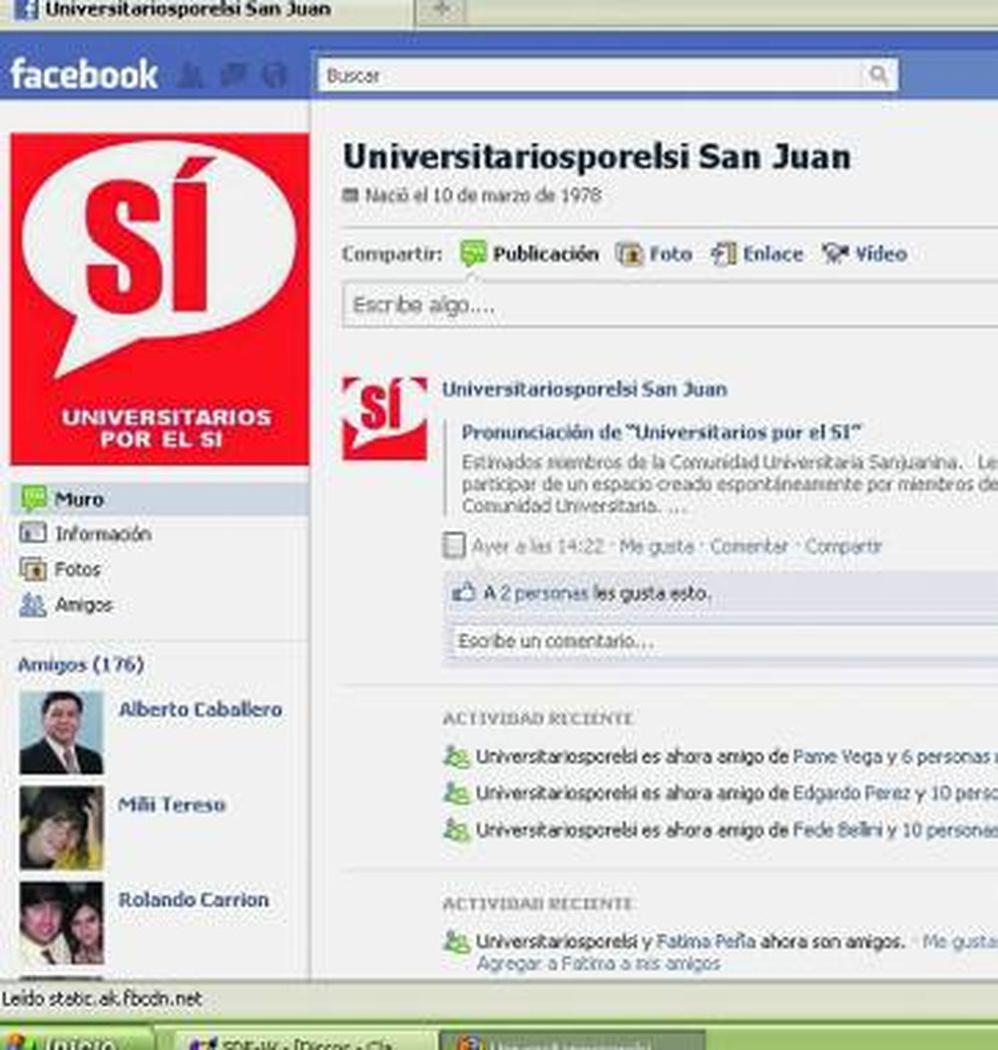The width and height of the screenshot is (998, 1050).
Task: Click the thumbs-up like icon
Action: tap(463, 593)
